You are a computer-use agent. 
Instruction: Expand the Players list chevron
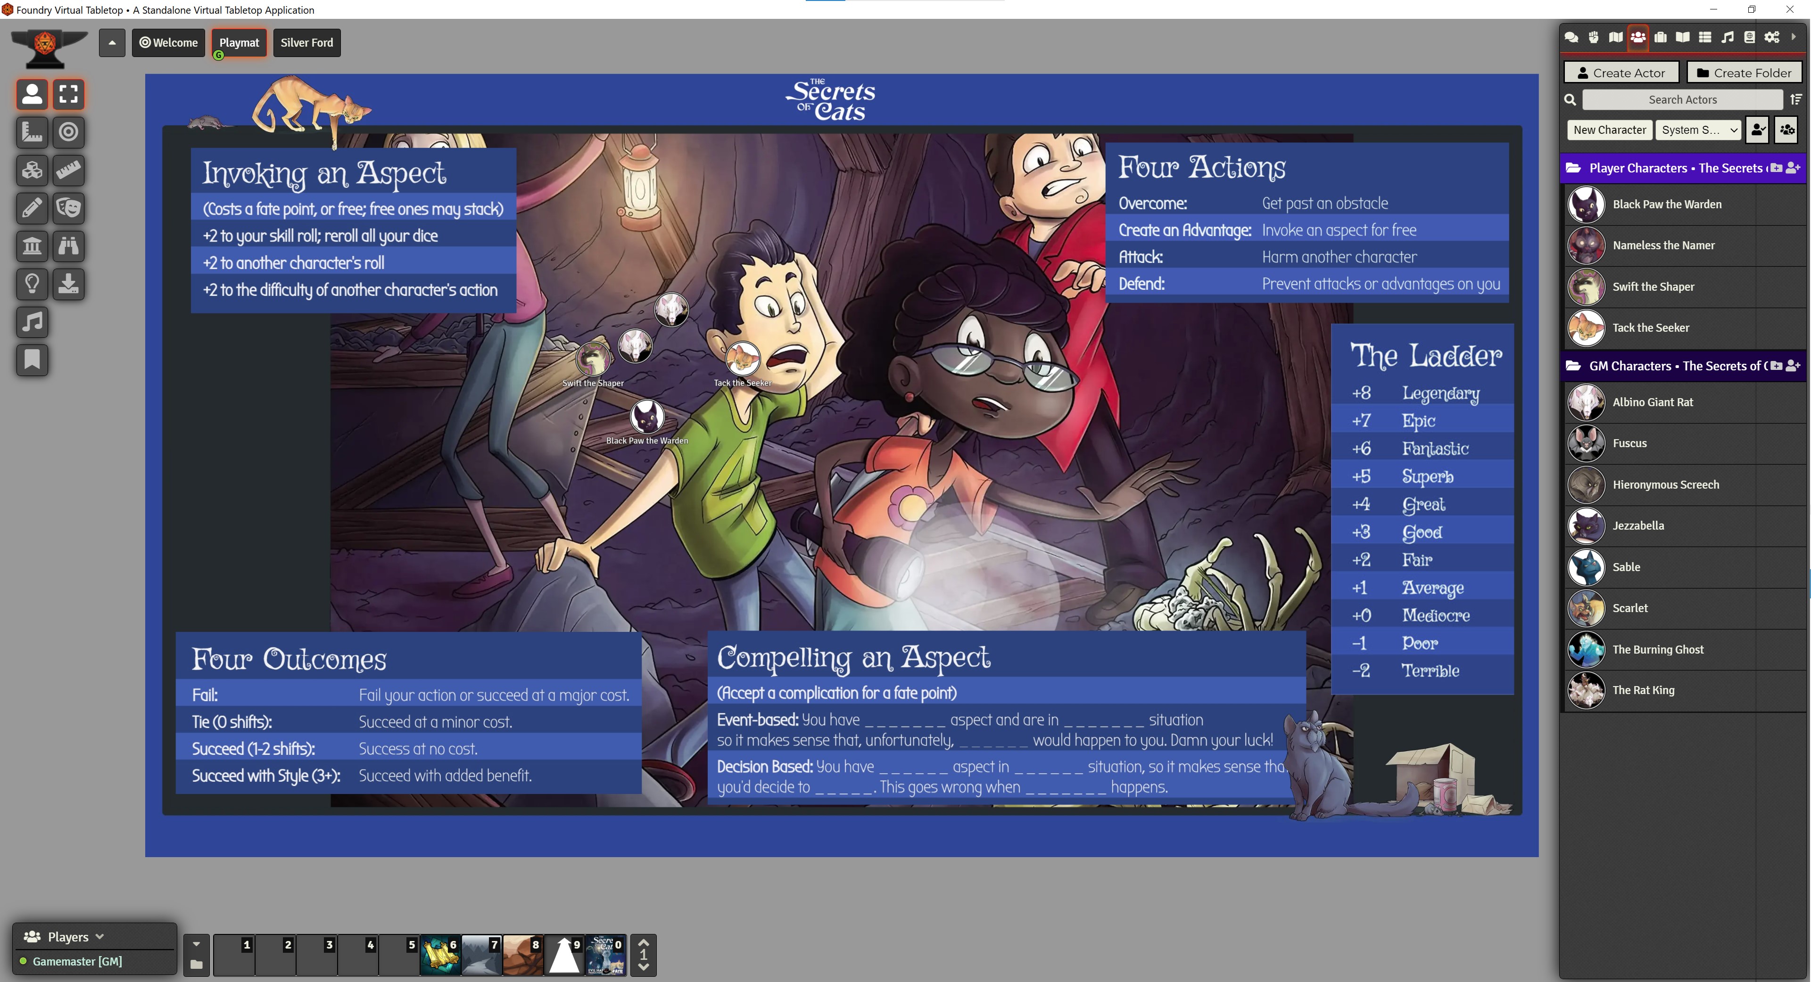[x=100, y=936]
